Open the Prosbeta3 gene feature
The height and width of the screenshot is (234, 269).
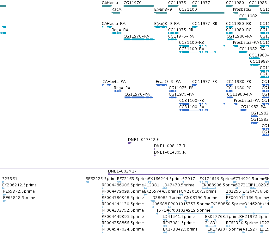coord(235,13)
